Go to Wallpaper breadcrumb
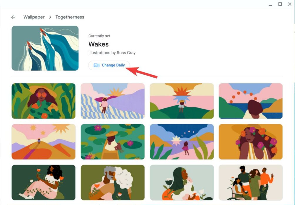295x205 pixels. coord(34,17)
